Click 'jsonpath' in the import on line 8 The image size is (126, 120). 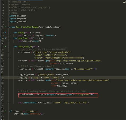[x=22, y=22]
